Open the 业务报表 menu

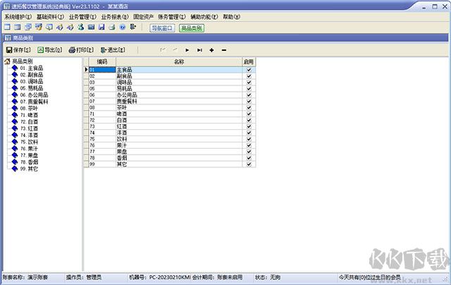pyautogui.click(x=115, y=17)
